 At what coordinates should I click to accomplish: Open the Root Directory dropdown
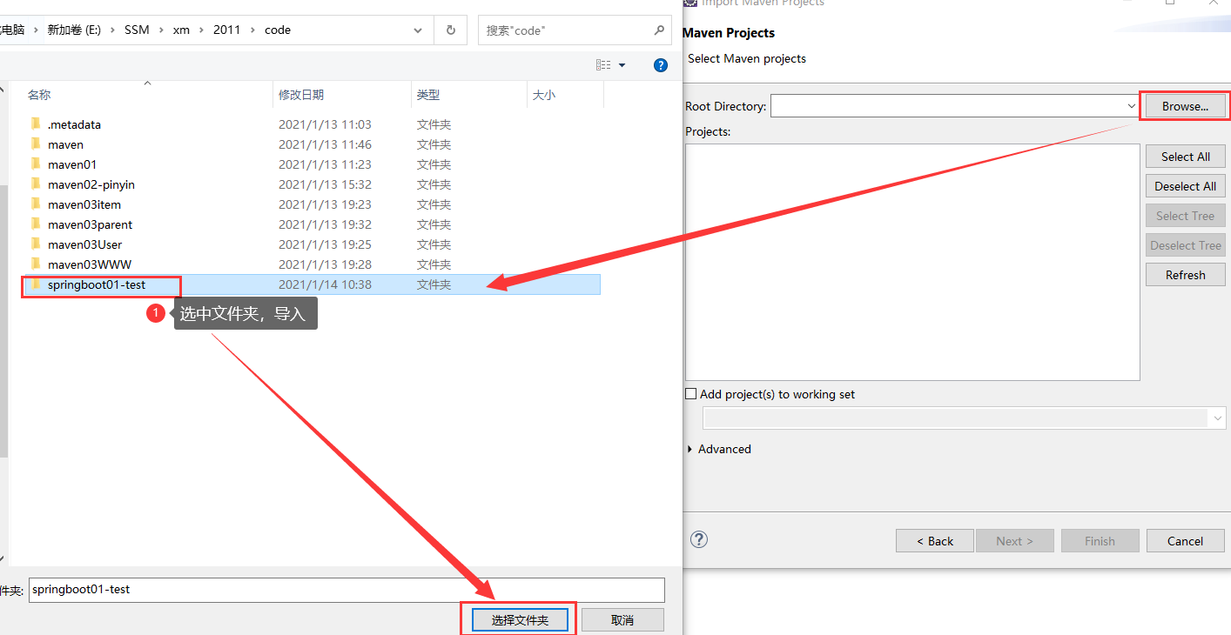(1131, 105)
